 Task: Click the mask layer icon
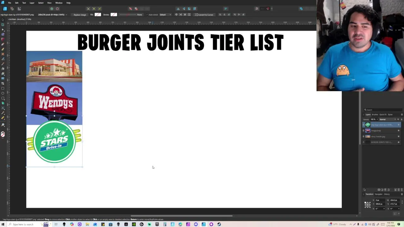[379, 190]
